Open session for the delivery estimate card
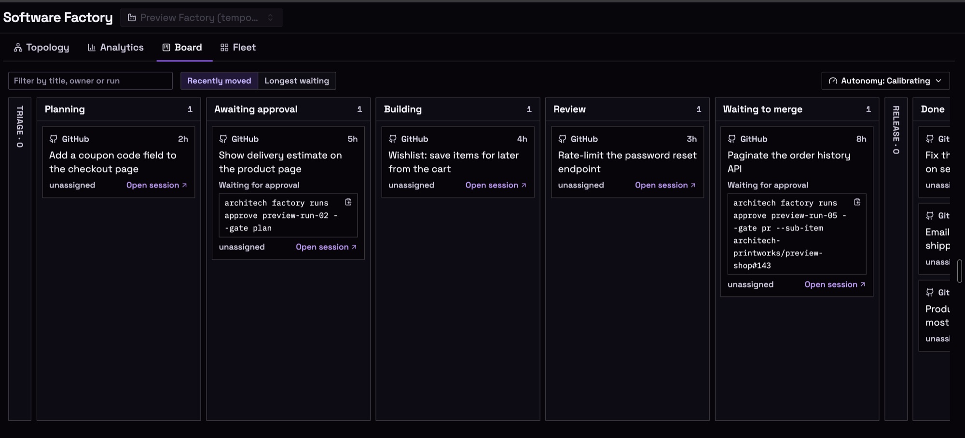Image resolution: width=965 pixels, height=438 pixels. (326, 247)
